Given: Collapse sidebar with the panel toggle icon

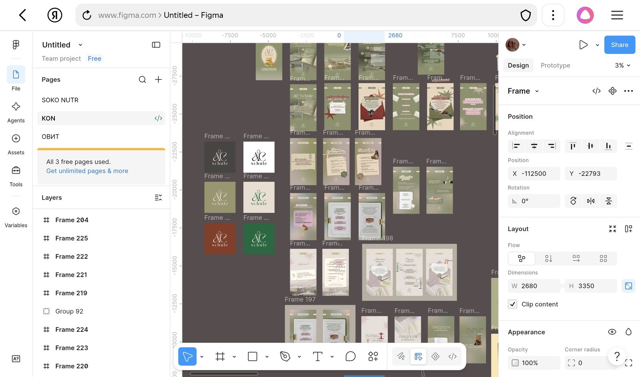Looking at the screenshot, I should click(x=156, y=45).
